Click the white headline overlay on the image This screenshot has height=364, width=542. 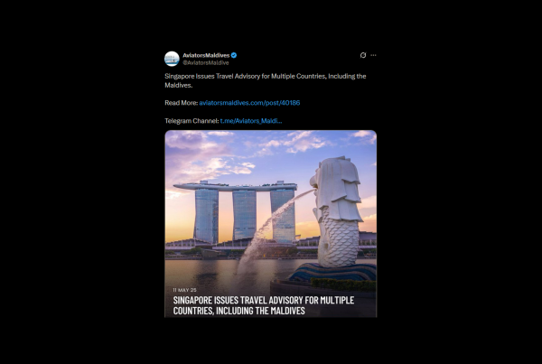click(x=264, y=305)
